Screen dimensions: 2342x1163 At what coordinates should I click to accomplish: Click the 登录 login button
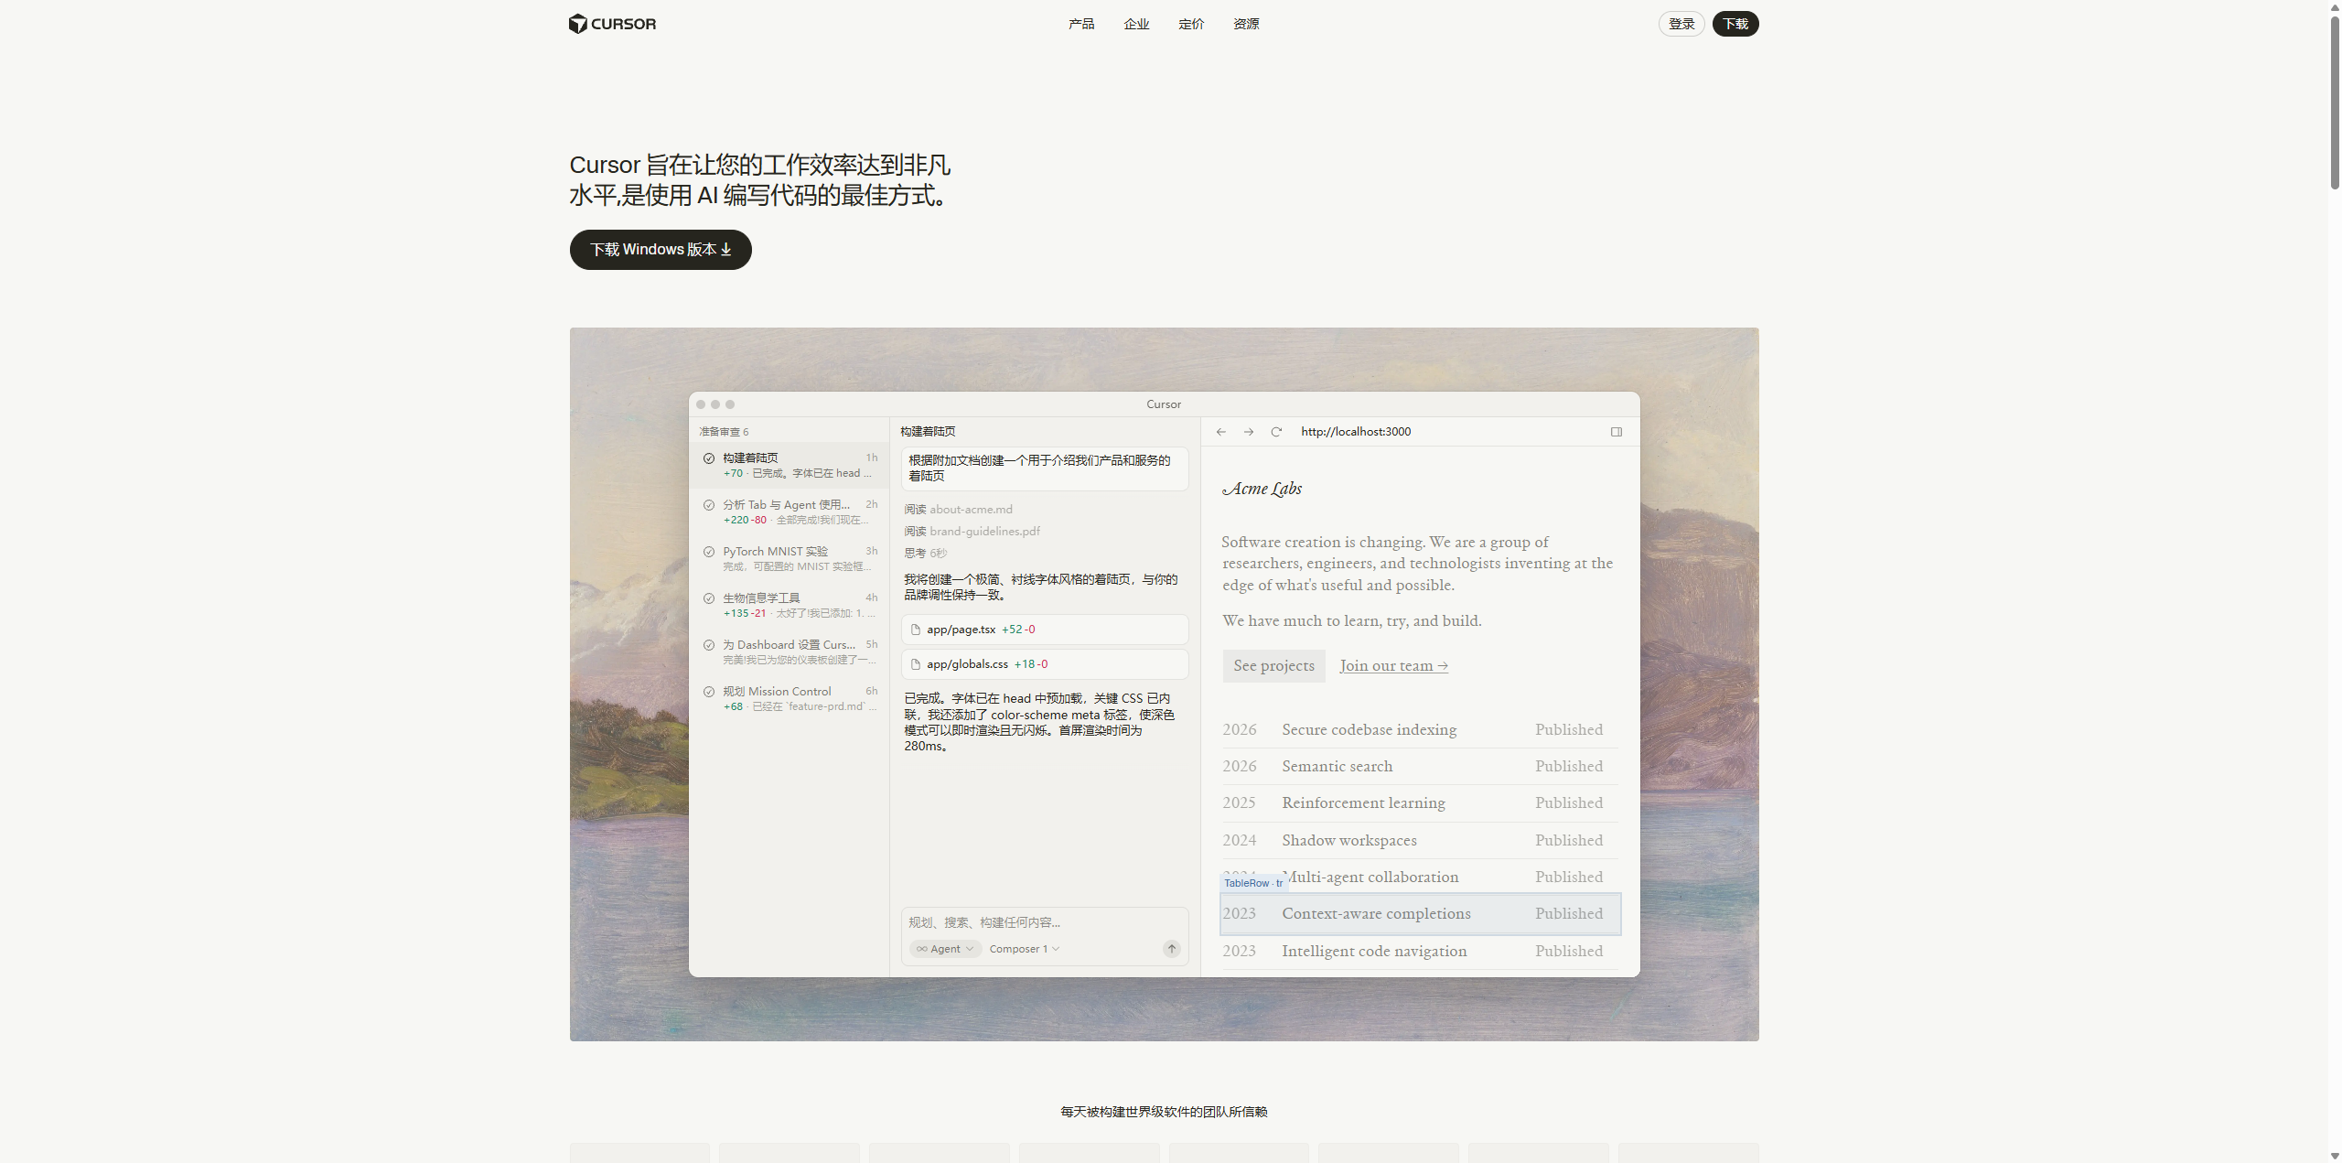[1681, 24]
